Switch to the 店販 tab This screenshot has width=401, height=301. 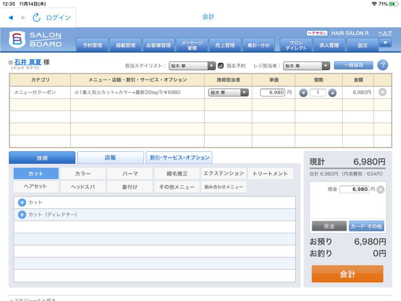click(x=110, y=157)
